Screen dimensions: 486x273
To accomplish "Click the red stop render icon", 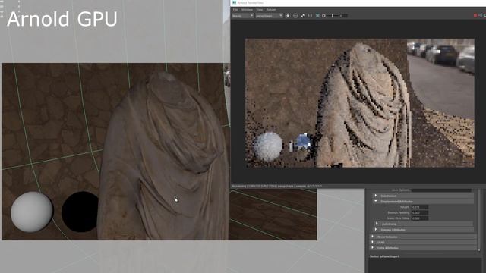I will pyautogui.click(x=475, y=15).
